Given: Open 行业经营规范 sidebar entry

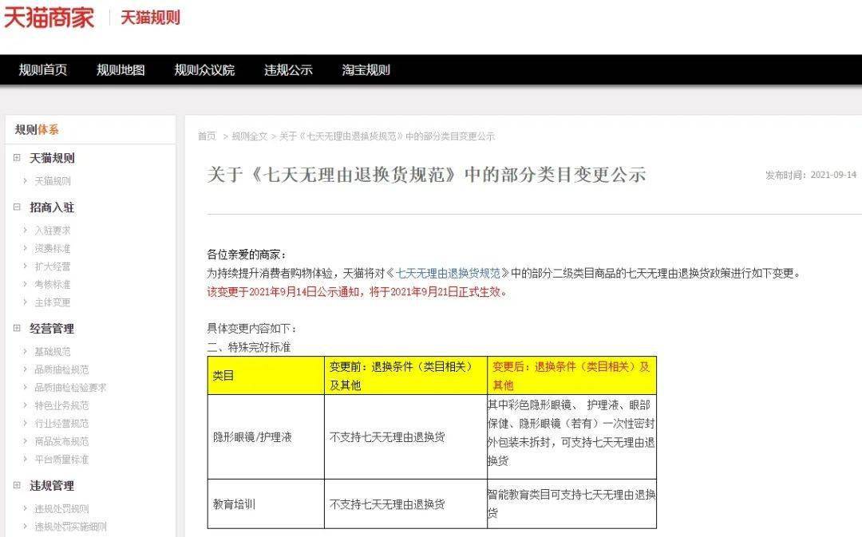Looking at the screenshot, I should [x=61, y=423].
